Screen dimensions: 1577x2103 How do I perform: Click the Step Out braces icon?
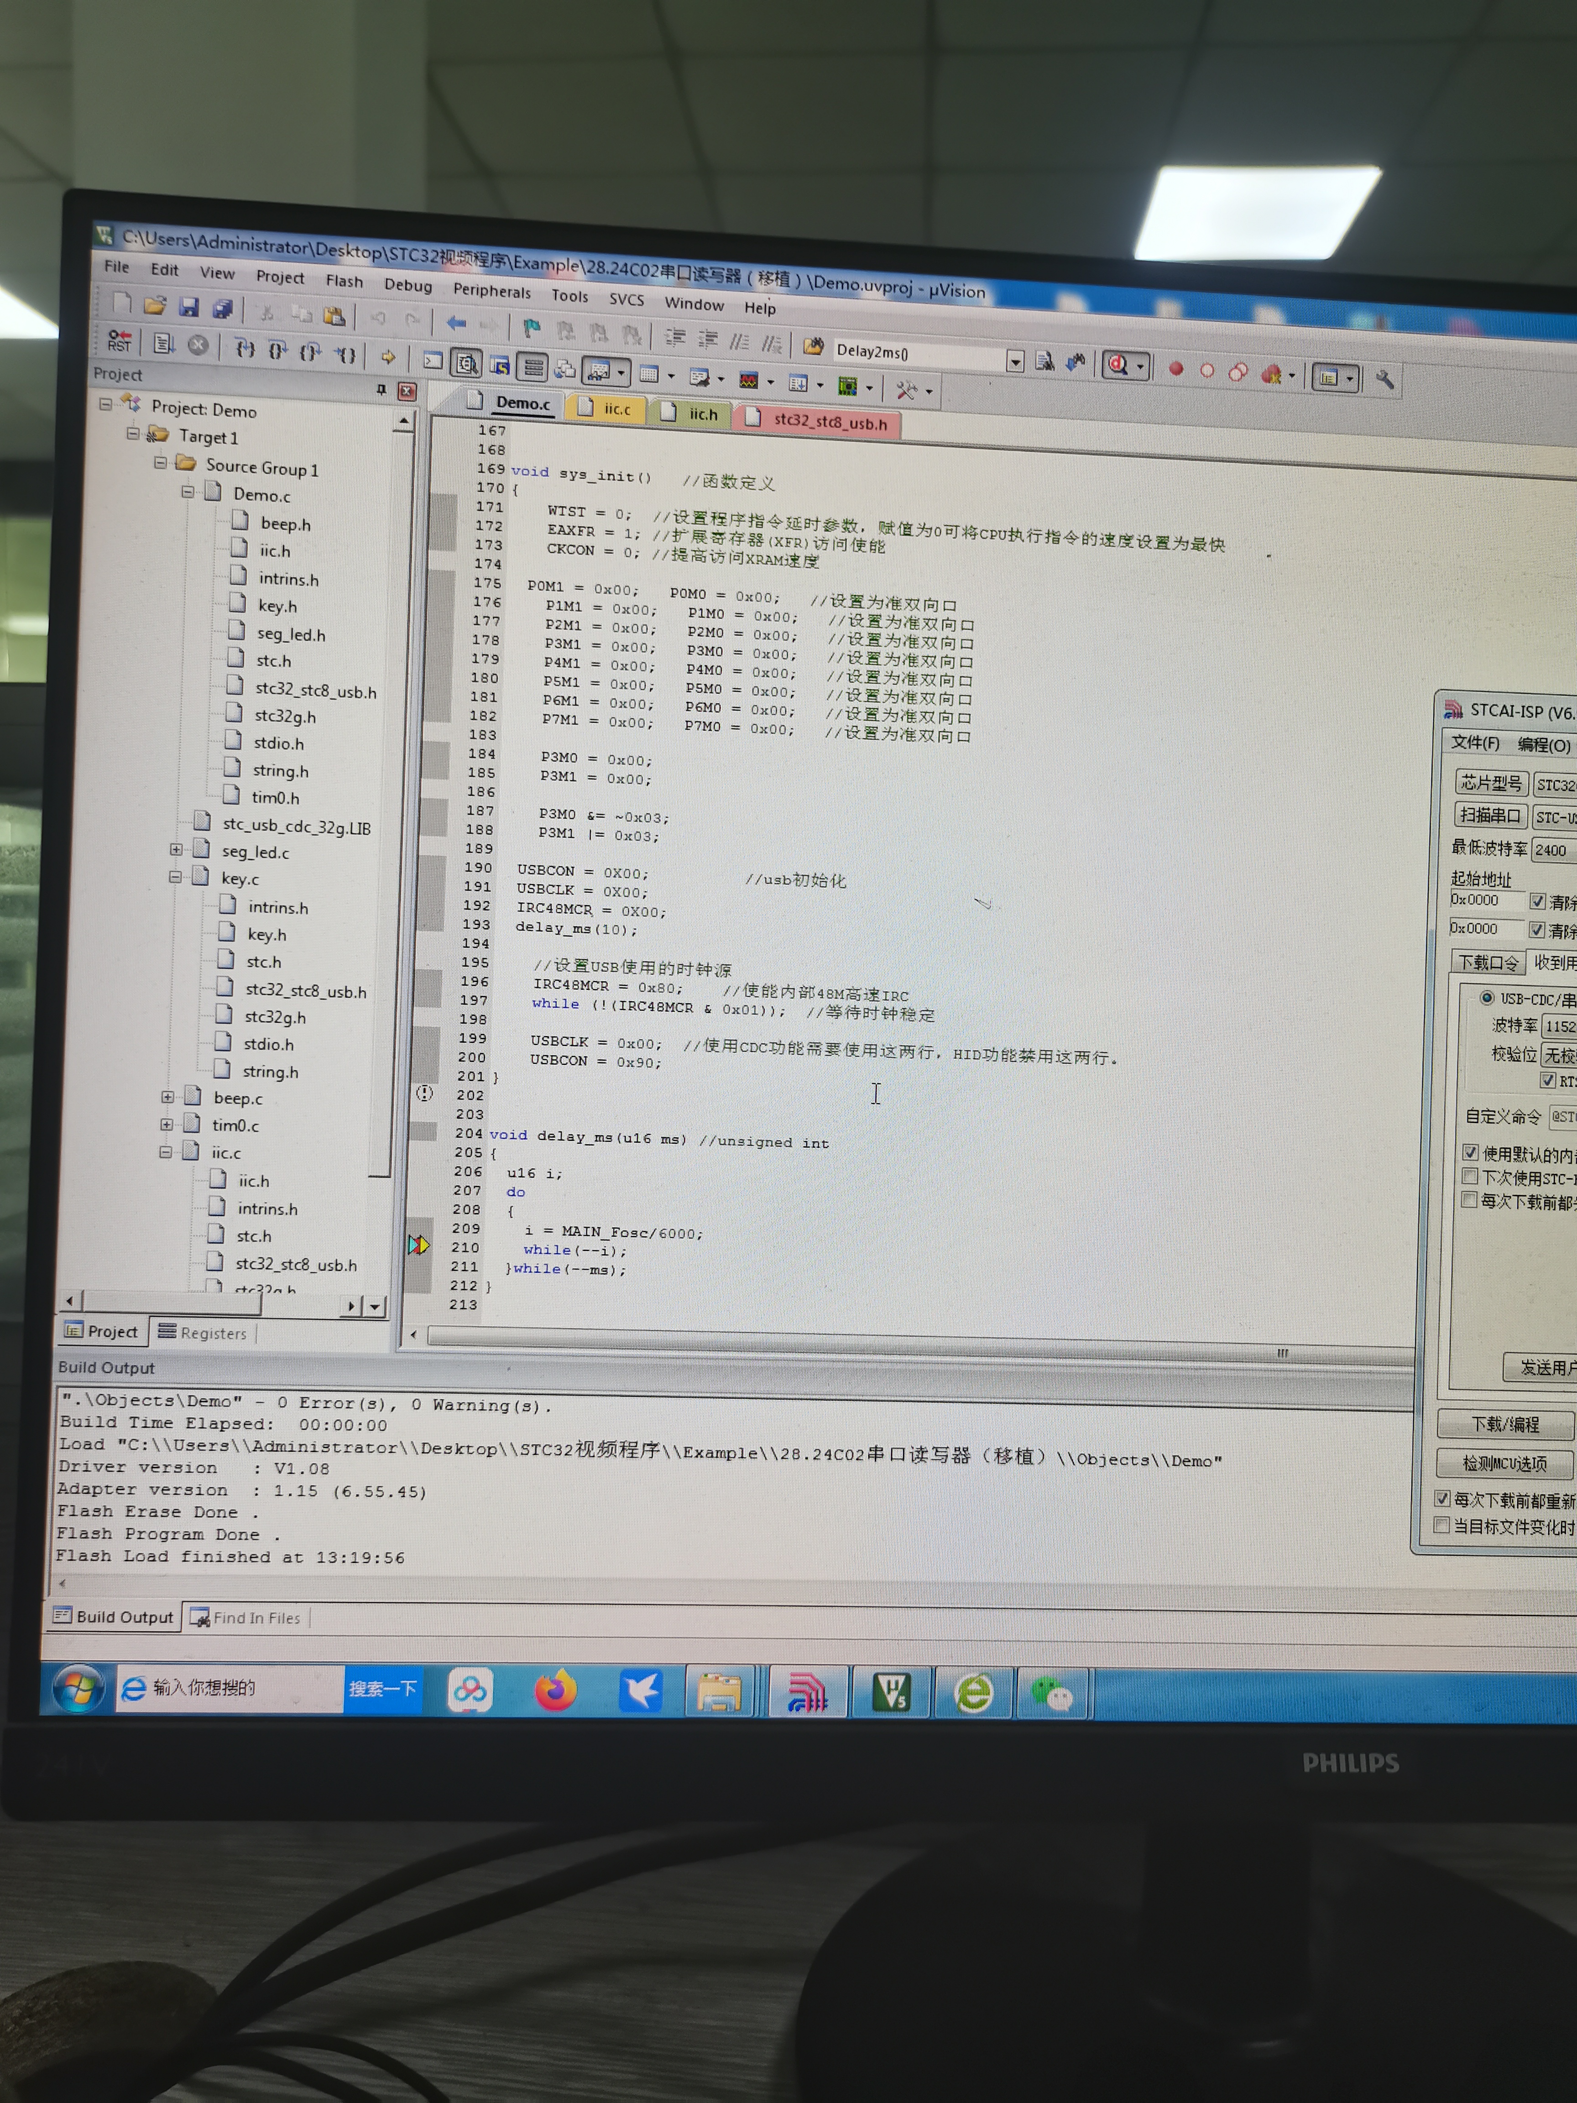point(310,352)
